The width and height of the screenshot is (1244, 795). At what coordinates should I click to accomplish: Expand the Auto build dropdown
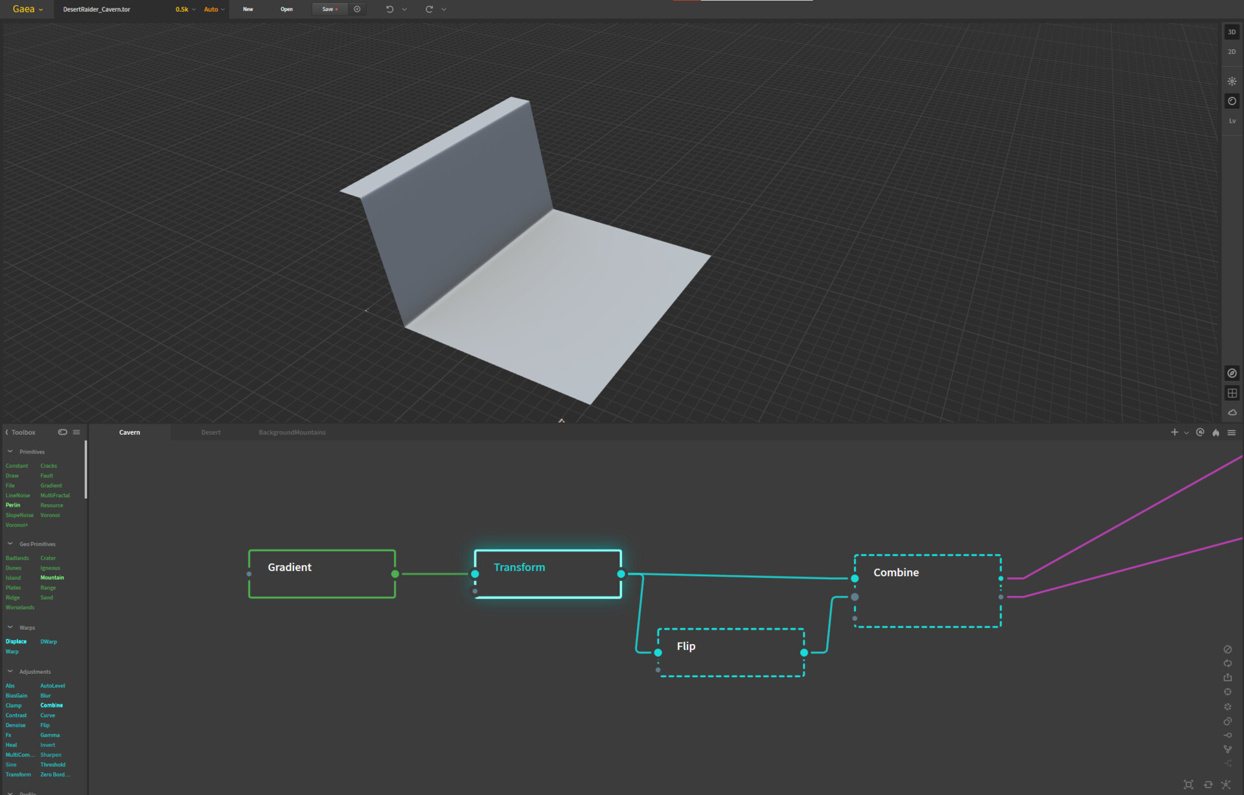pyautogui.click(x=214, y=9)
